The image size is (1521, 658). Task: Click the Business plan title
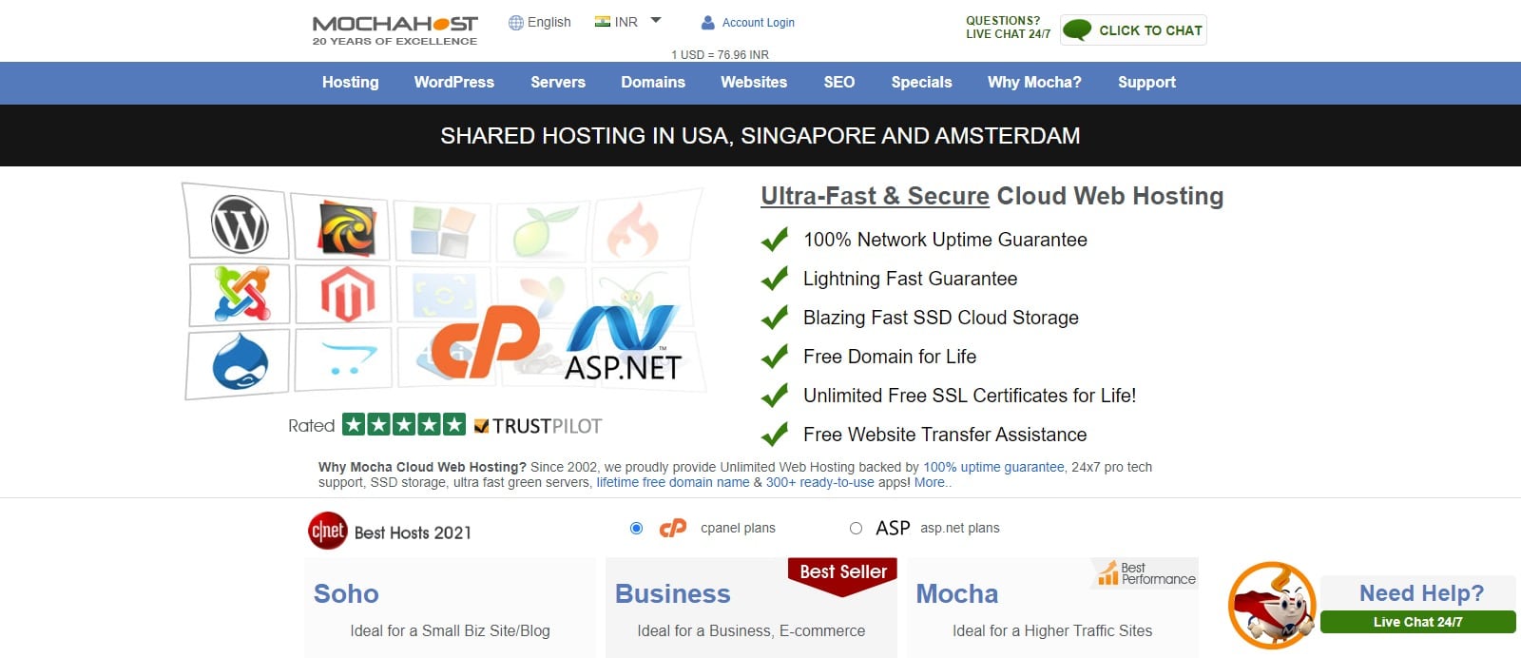click(673, 593)
